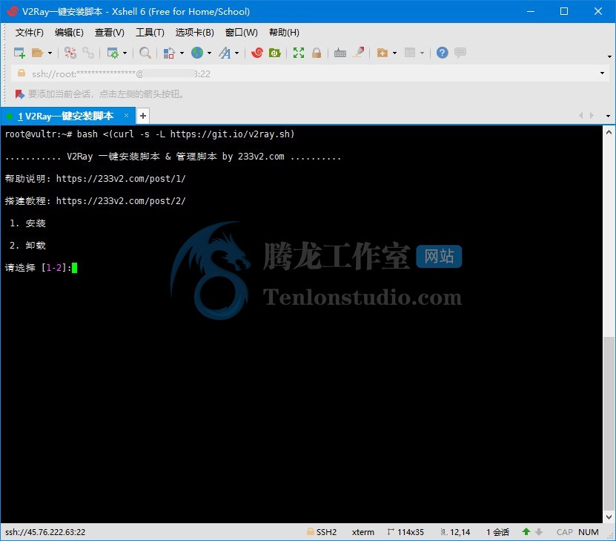
Task: Expand the globe encoding dropdown arrow
Action: [209, 53]
